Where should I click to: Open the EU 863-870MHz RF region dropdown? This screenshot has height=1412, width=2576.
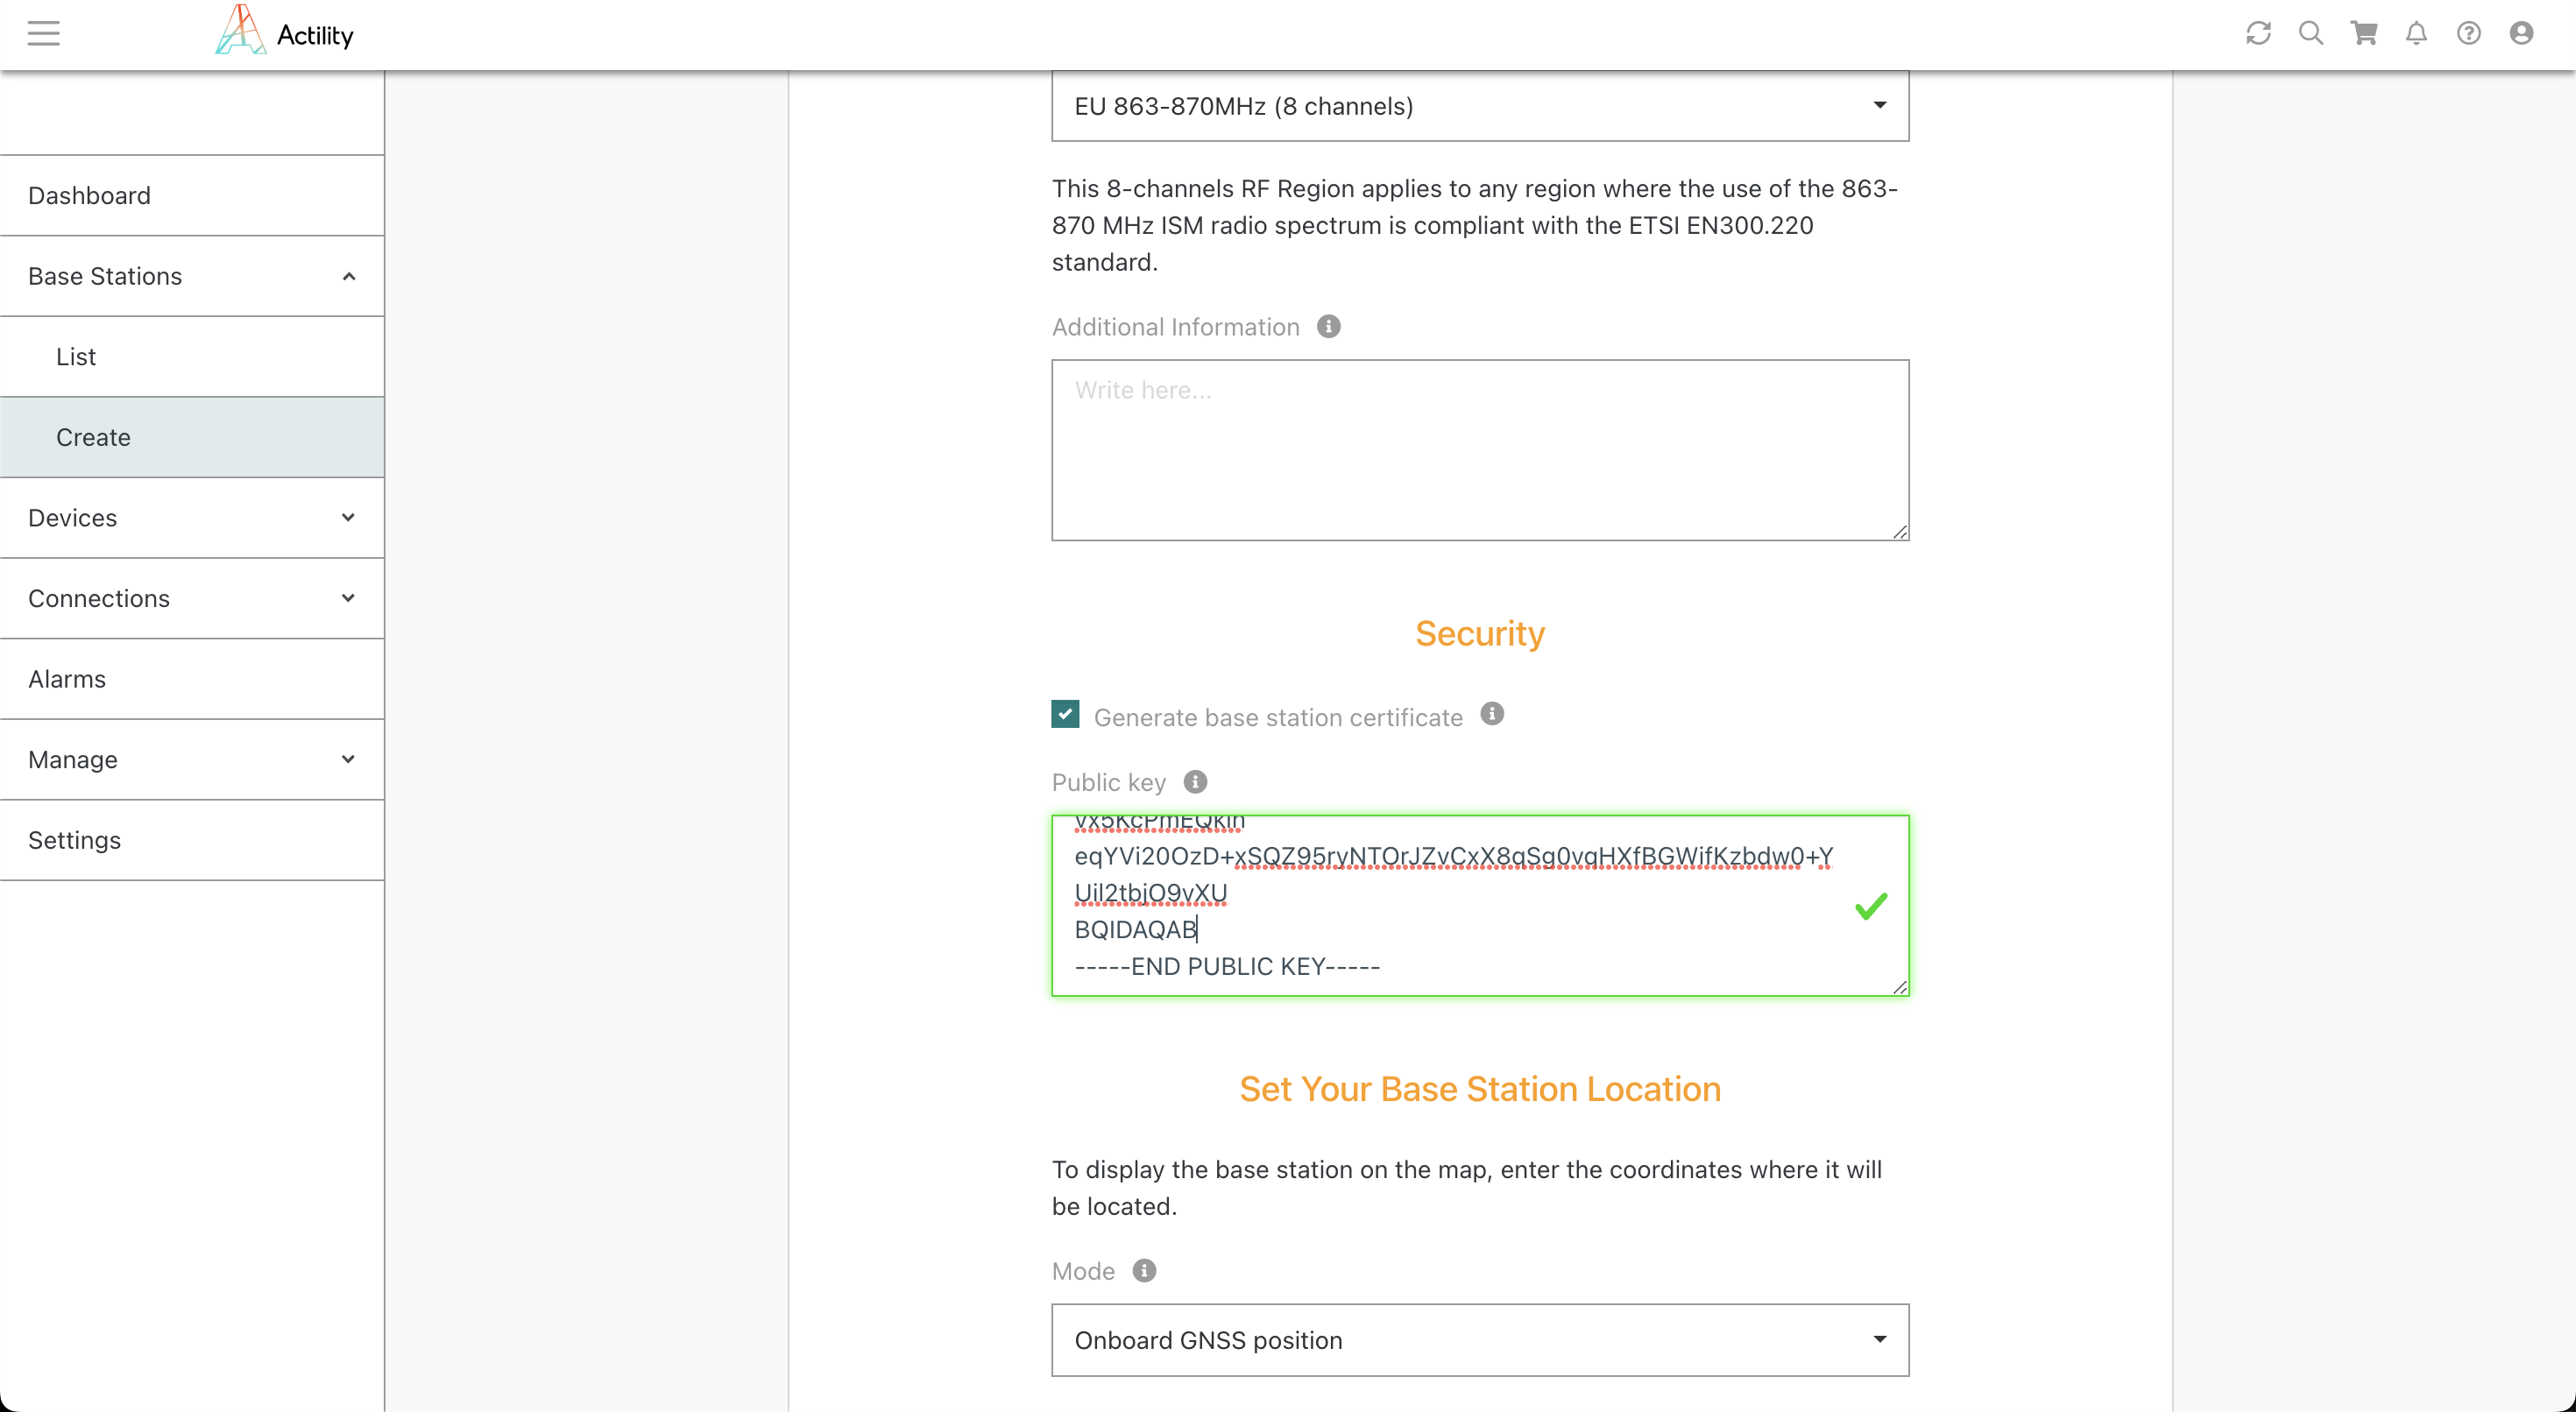click(1479, 106)
